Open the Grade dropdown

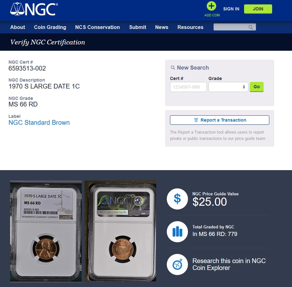click(x=228, y=87)
